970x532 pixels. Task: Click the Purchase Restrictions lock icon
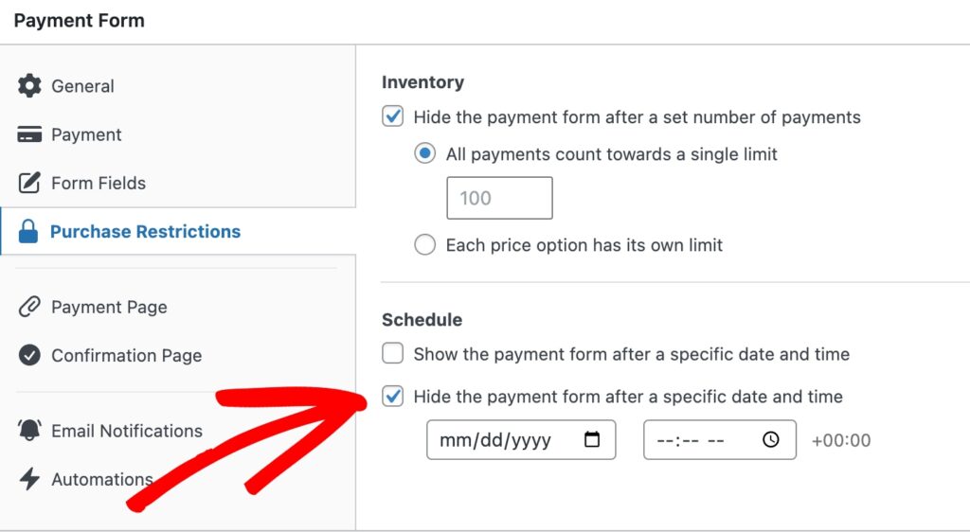28,232
